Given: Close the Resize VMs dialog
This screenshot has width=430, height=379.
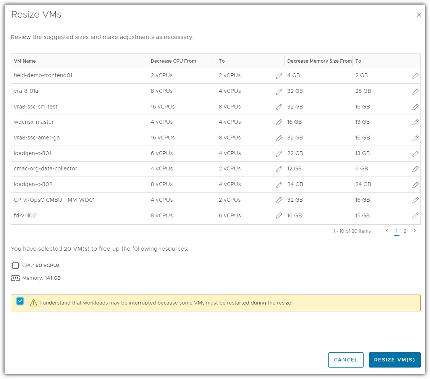Looking at the screenshot, I should click(x=419, y=15).
